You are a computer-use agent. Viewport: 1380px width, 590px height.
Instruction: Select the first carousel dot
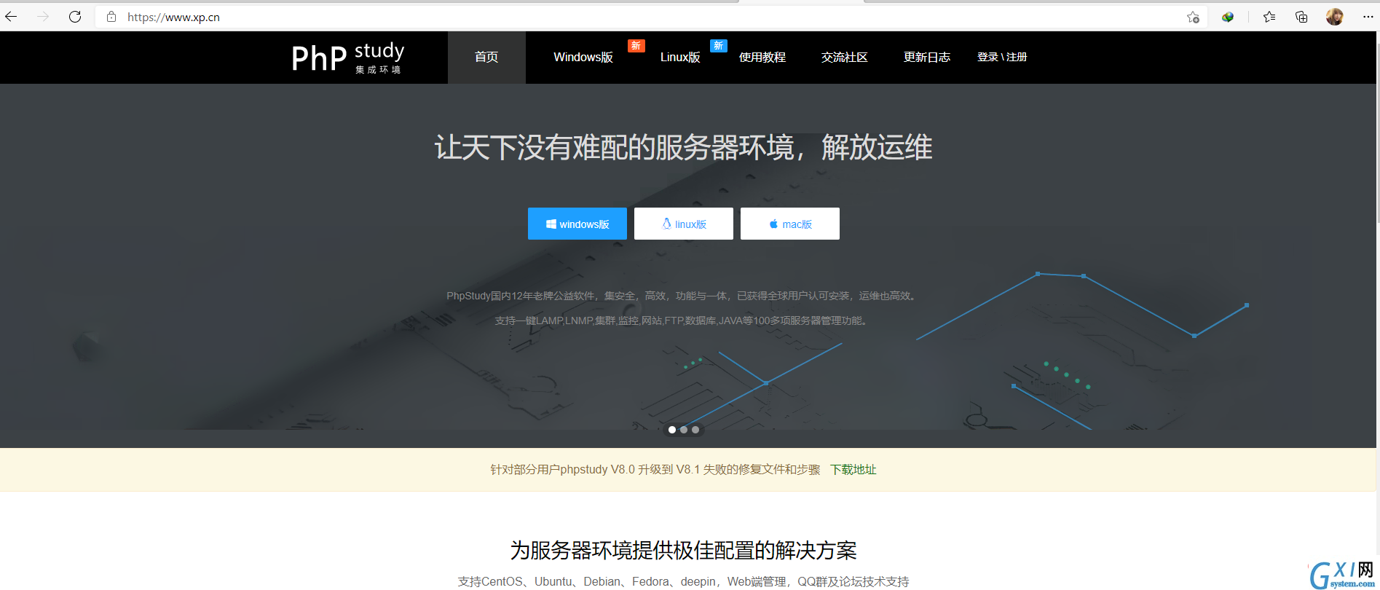(x=672, y=430)
